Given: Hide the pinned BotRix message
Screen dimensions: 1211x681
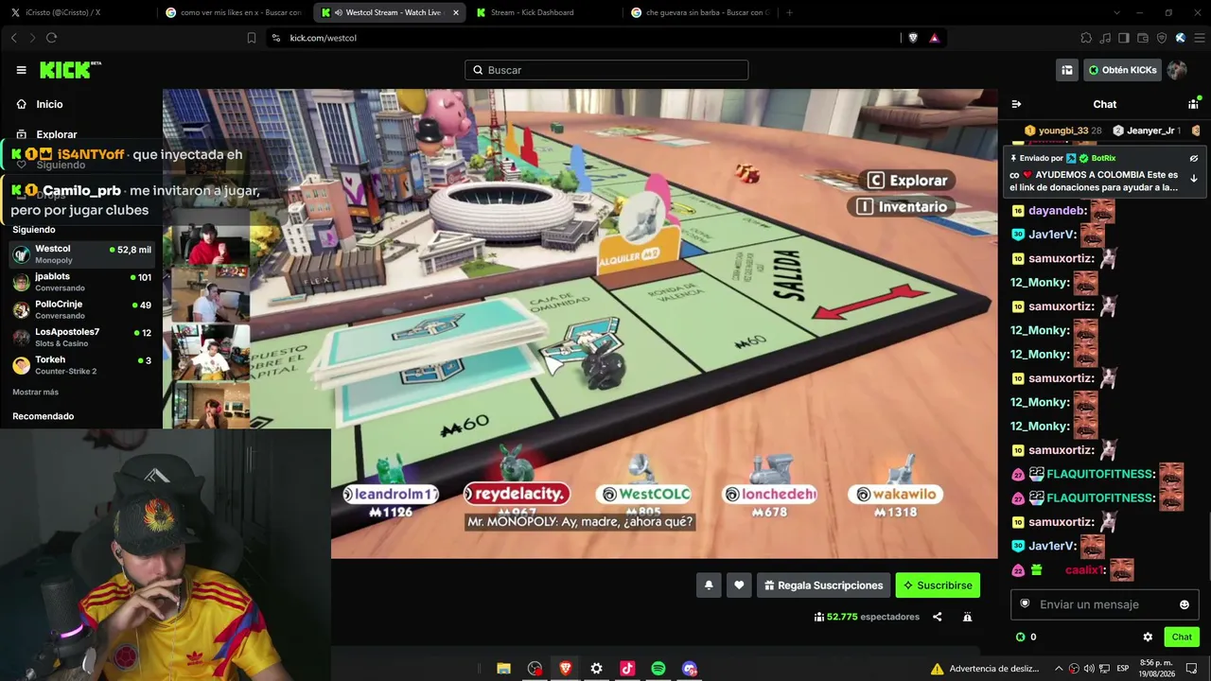Looking at the screenshot, I should click(1194, 159).
